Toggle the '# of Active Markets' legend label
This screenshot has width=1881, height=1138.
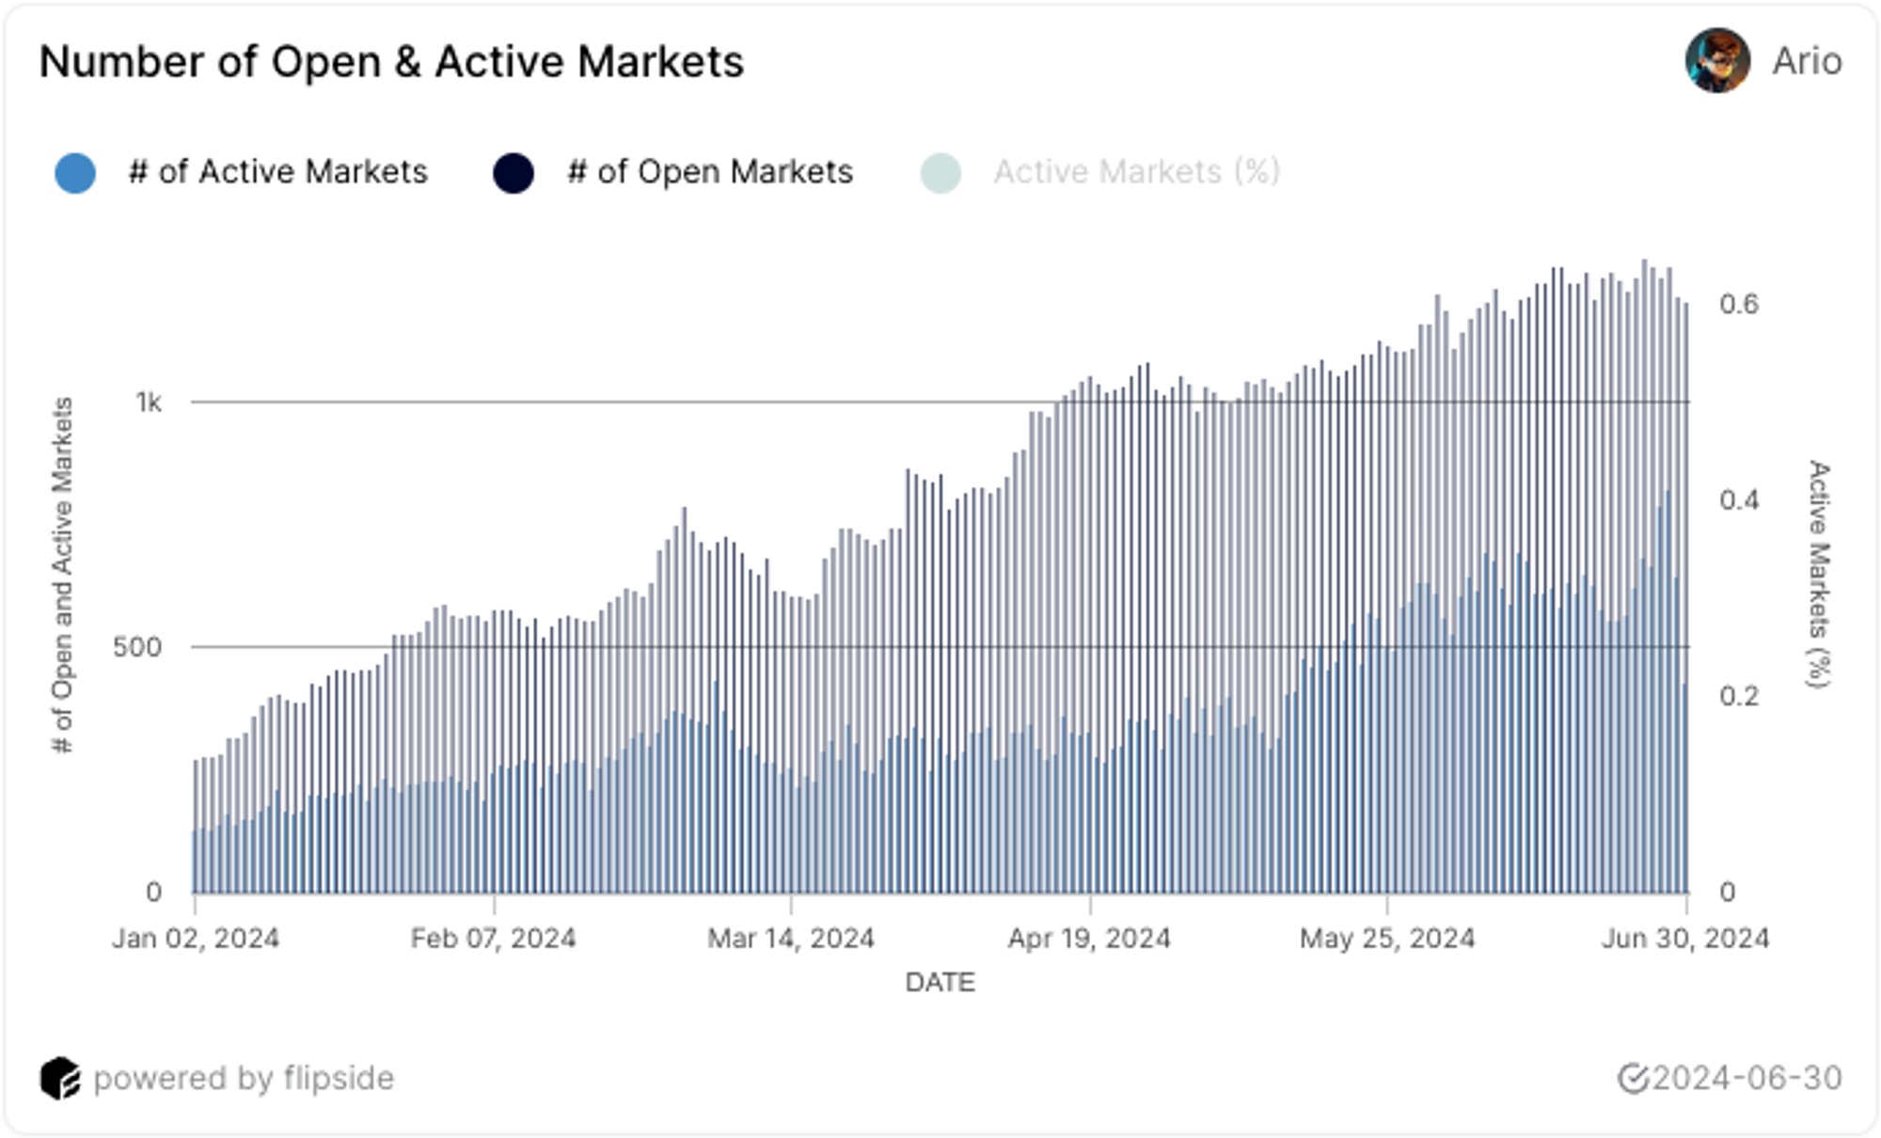(277, 172)
